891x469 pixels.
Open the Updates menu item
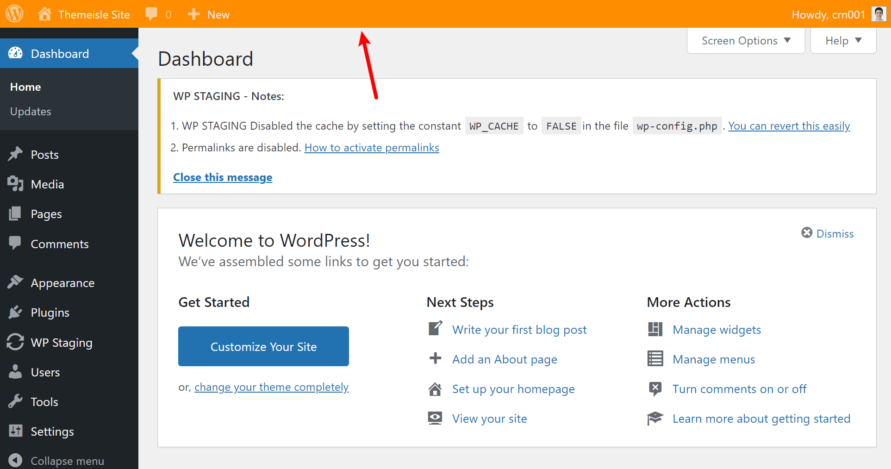tap(30, 111)
